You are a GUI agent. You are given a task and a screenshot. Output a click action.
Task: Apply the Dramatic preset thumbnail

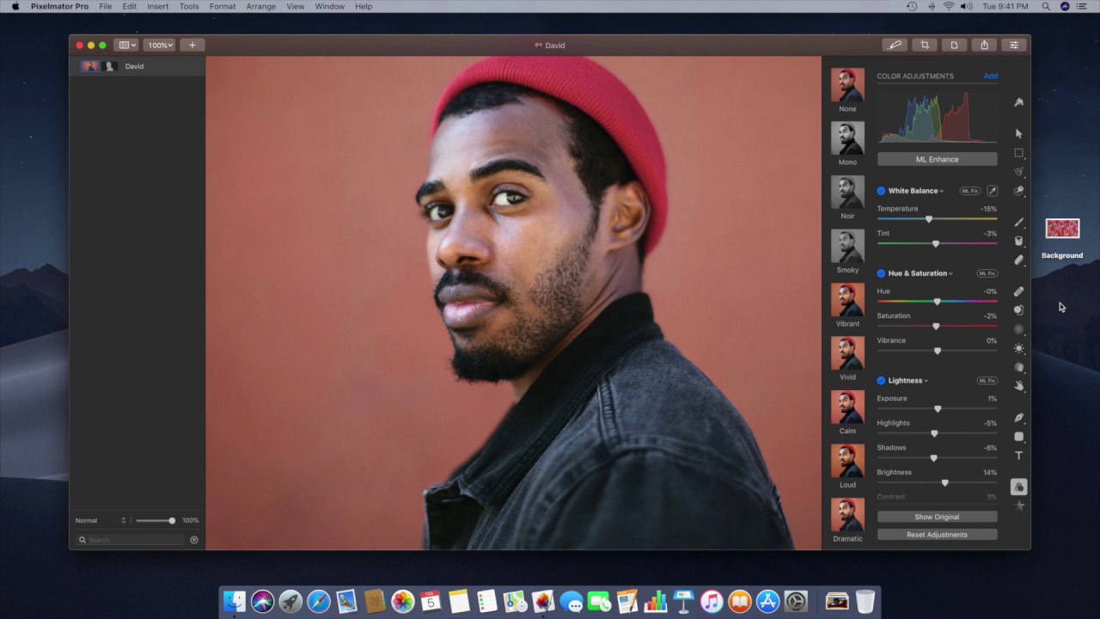pyautogui.click(x=847, y=515)
